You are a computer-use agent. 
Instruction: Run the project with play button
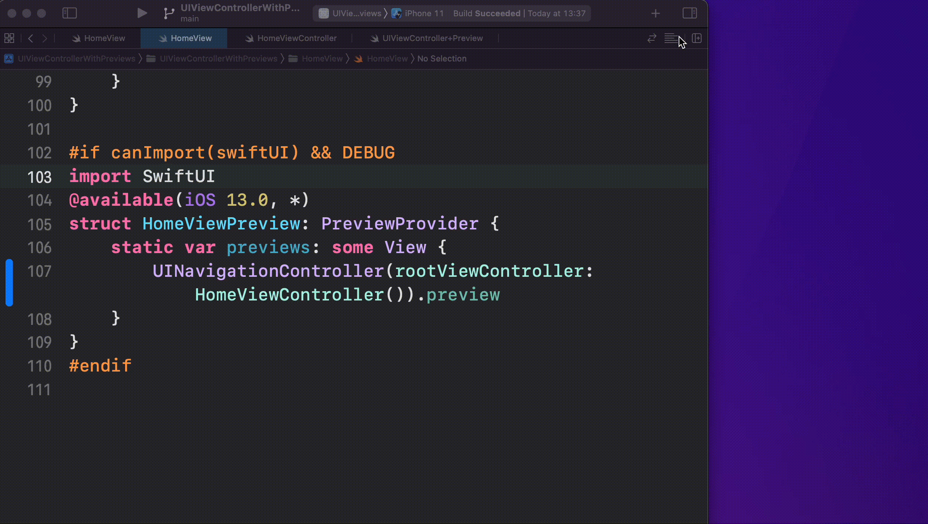[x=142, y=13]
